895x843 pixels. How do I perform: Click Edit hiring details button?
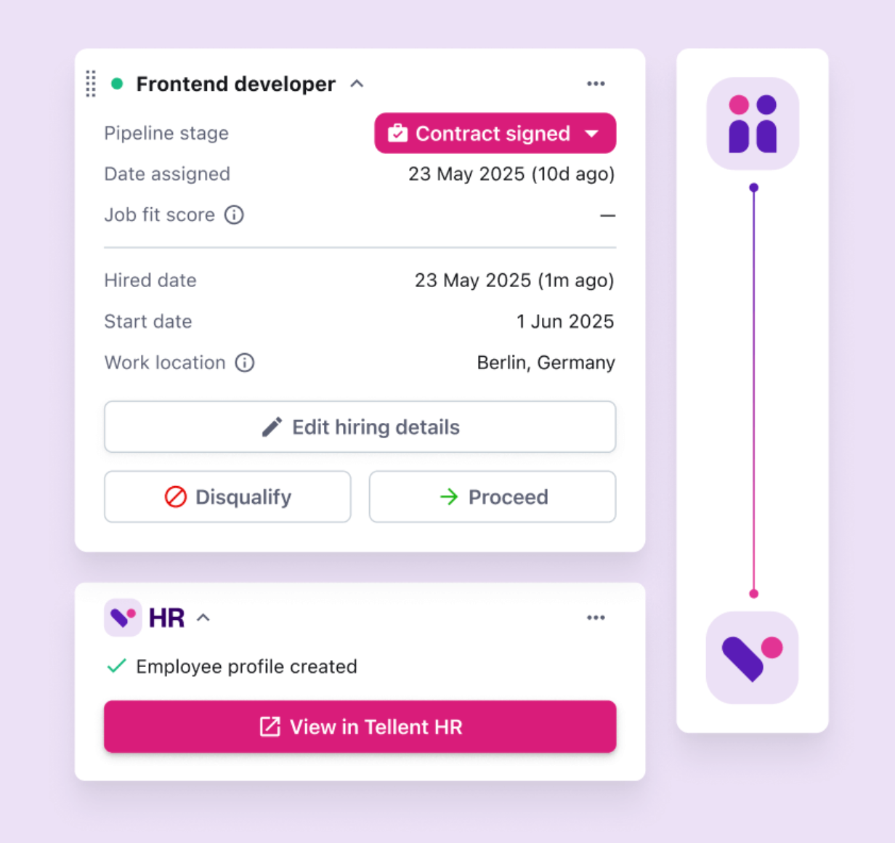(360, 427)
